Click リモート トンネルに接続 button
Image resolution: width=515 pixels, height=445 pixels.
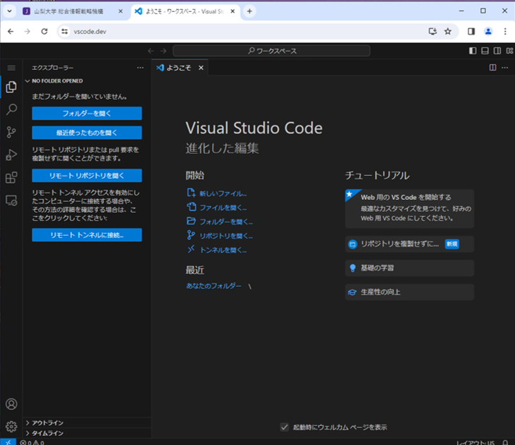(x=87, y=235)
